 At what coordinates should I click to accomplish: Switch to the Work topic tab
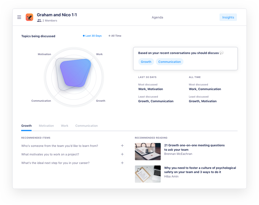tap(64, 126)
